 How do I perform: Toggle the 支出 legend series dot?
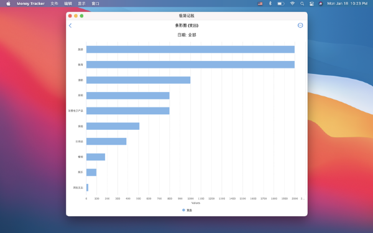tap(183, 210)
